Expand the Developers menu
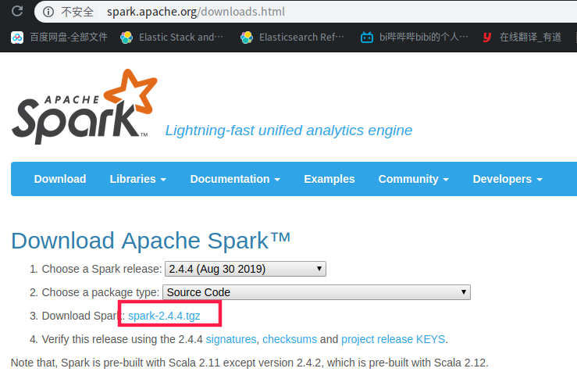577x379 pixels. 508,179
